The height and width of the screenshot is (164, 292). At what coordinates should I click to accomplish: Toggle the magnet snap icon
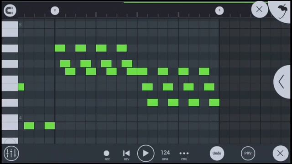10,10
